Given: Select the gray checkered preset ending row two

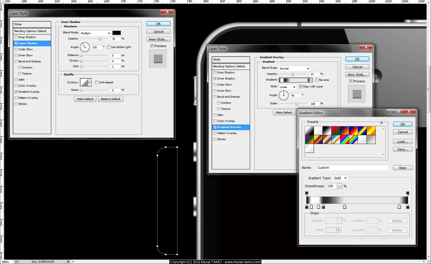Looking at the screenshot, I should (371, 139).
